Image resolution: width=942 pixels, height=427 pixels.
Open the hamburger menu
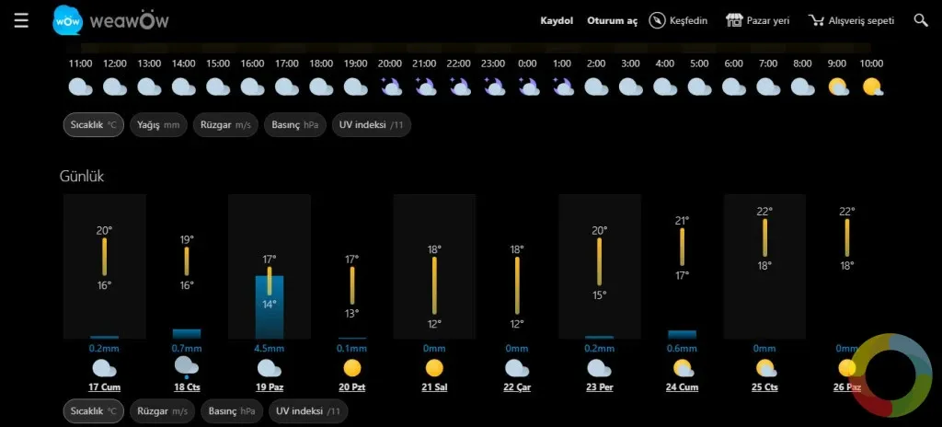pyautogui.click(x=21, y=21)
